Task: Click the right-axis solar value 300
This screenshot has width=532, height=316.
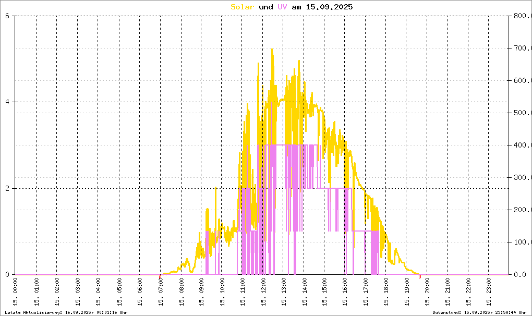Action: pos(523,177)
